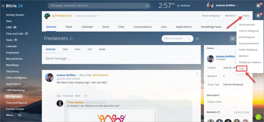Click More under the logo post

point(78,96)
